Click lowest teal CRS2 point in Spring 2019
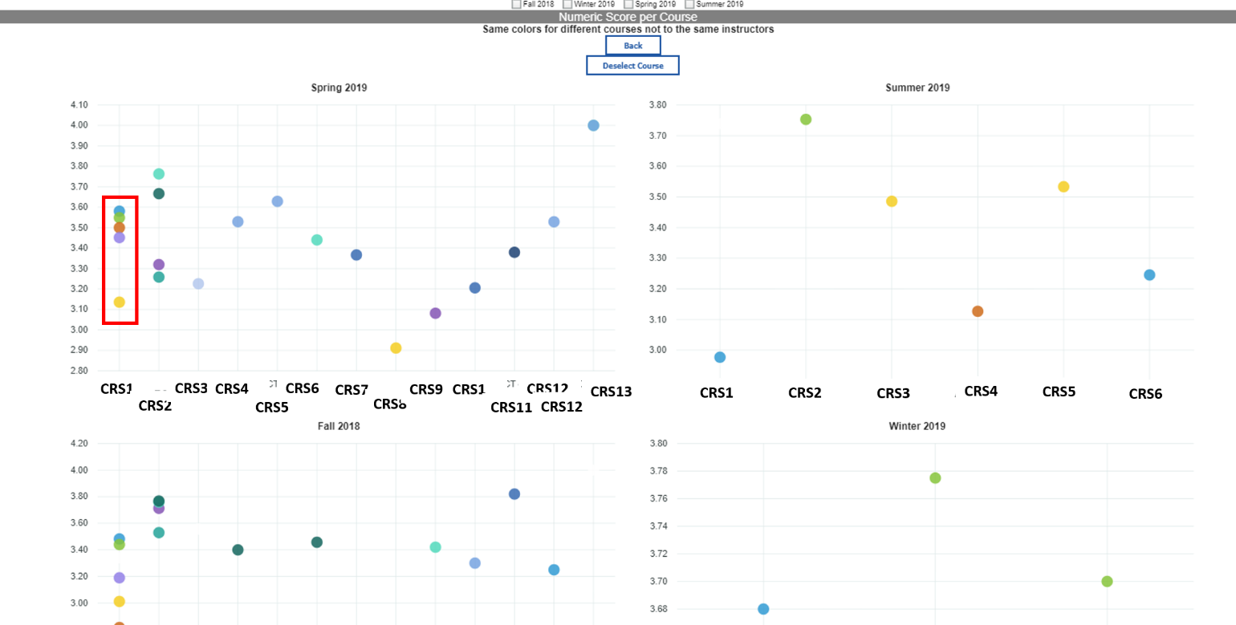1236x625 pixels. 159,277
